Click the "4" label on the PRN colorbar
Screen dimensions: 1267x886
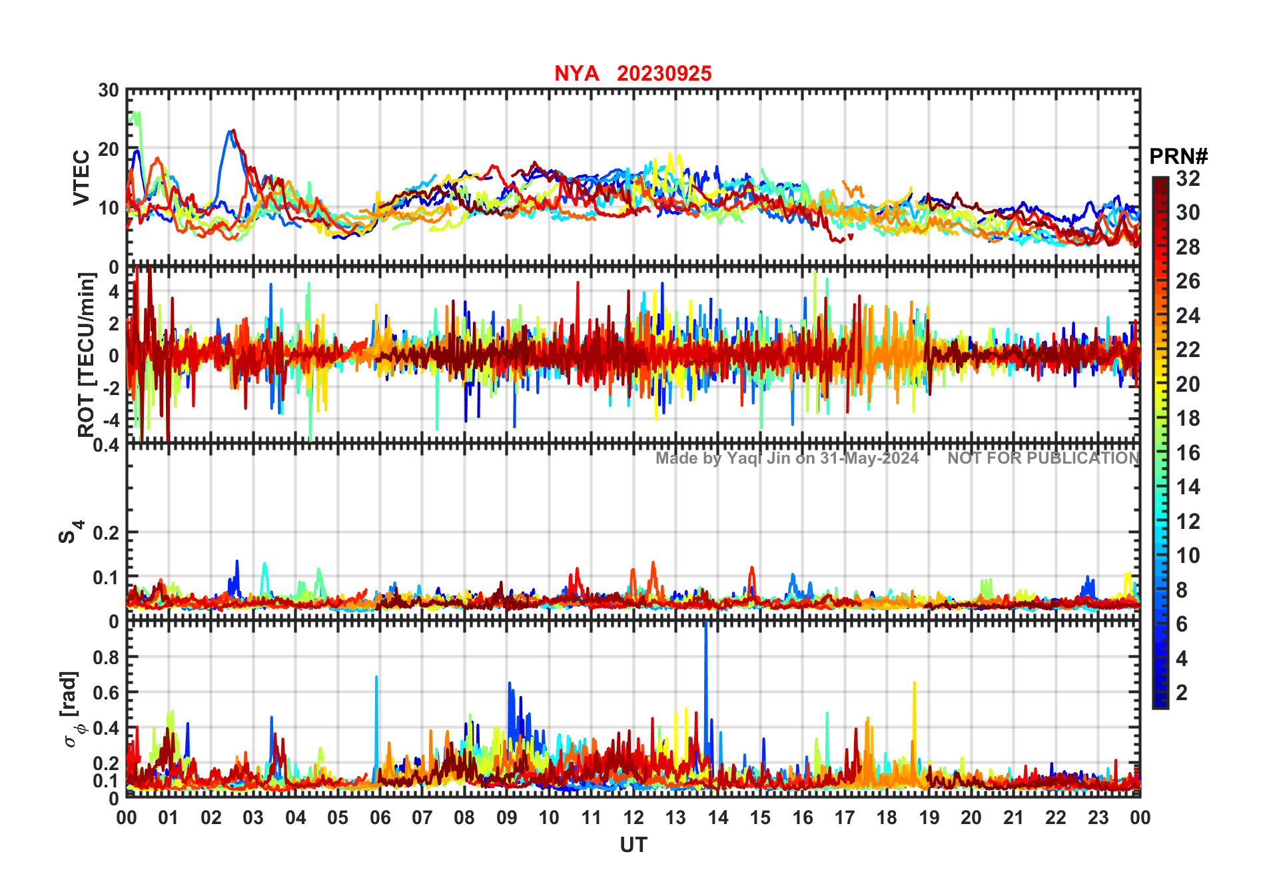[x=1182, y=659]
